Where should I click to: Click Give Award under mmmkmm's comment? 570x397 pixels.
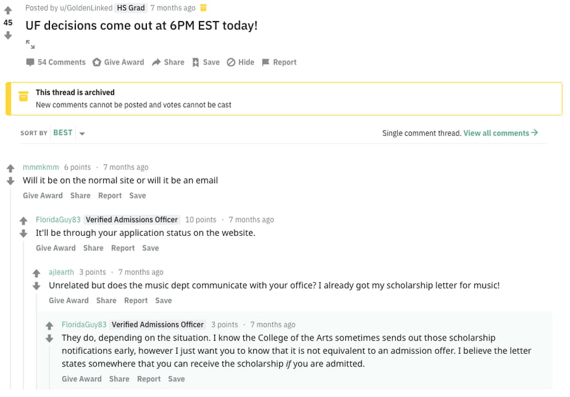point(42,195)
